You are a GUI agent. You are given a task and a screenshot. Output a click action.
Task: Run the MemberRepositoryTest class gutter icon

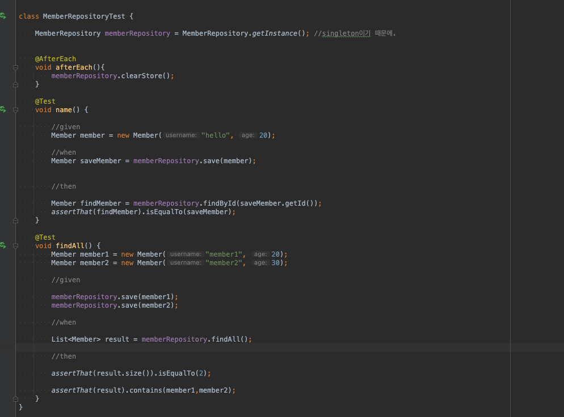(x=3, y=16)
